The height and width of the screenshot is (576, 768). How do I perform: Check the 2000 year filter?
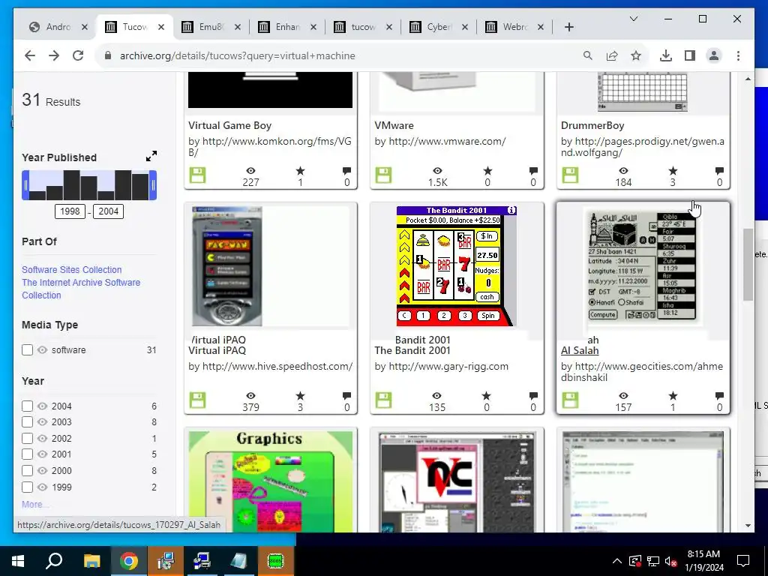[28, 471]
